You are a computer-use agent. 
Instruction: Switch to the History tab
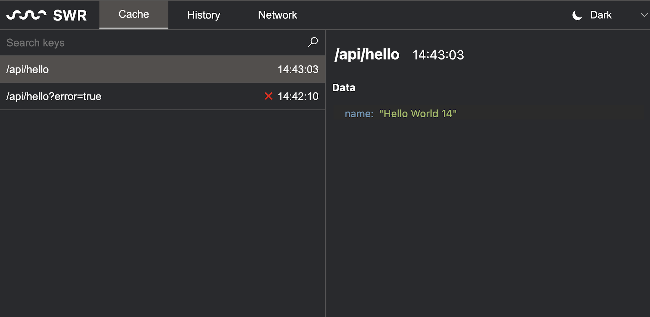click(x=203, y=15)
